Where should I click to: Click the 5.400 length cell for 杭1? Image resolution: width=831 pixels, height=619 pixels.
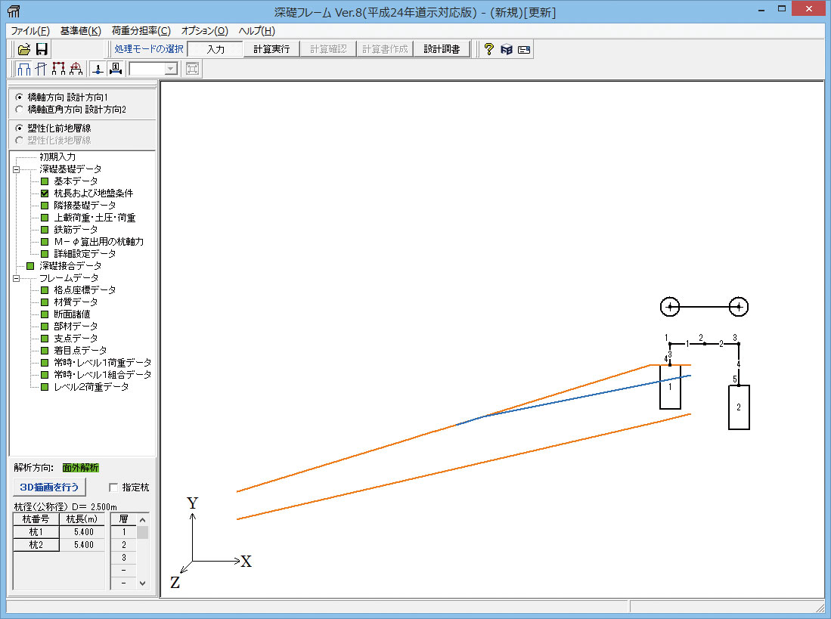(82, 532)
